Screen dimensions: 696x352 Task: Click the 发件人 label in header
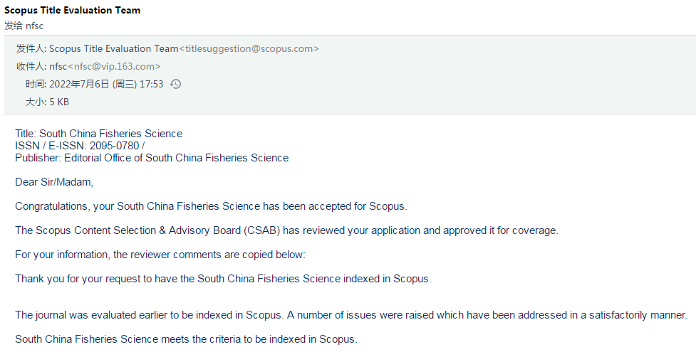pyautogui.click(x=31, y=49)
